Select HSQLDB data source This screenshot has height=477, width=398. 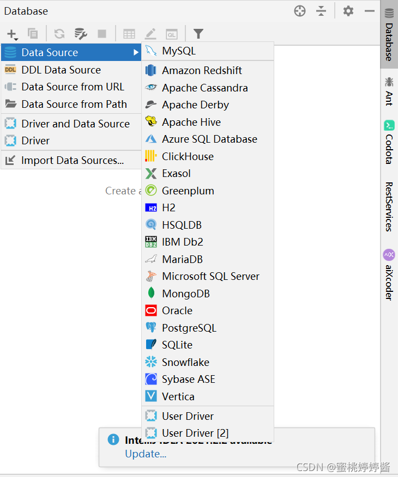[x=208, y=225]
